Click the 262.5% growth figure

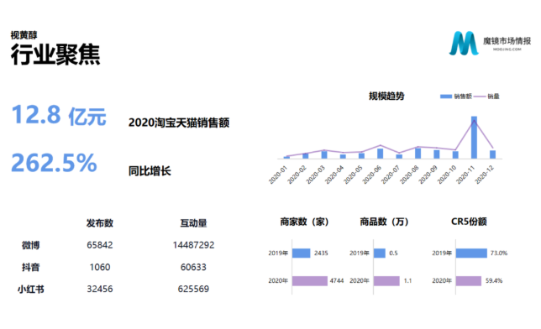tap(54, 163)
